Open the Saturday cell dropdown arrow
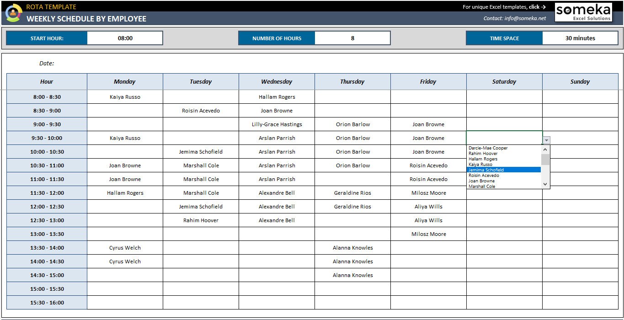The height and width of the screenshot is (320, 624). [x=547, y=139]
